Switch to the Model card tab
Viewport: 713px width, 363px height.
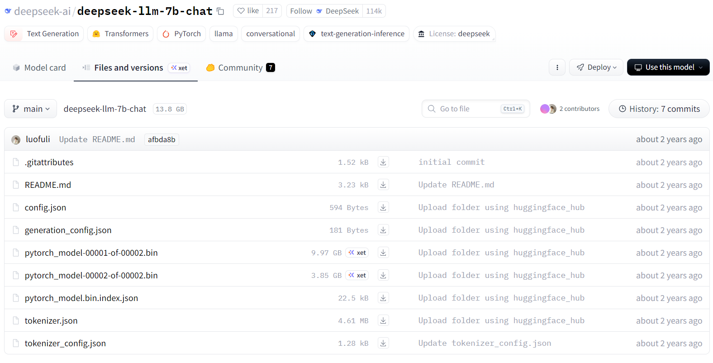39,67
